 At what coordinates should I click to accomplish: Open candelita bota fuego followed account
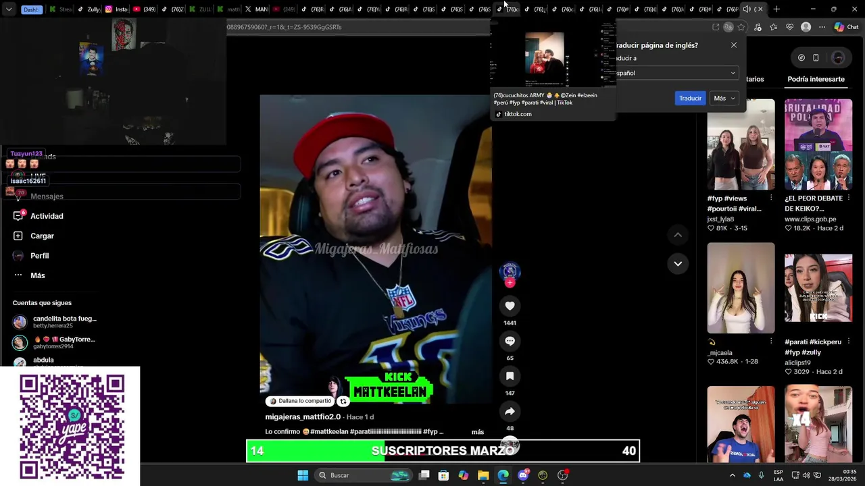click(x=55, y=322)
